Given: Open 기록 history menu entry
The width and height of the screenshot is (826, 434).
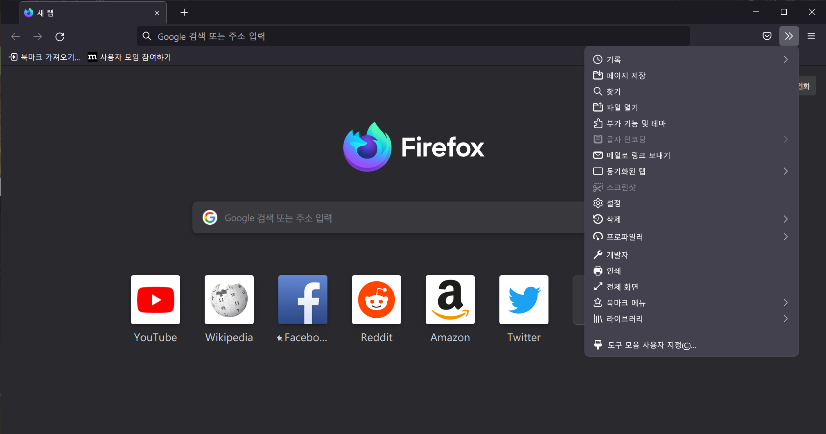Looking at the screenshot, I should (691, 59).
